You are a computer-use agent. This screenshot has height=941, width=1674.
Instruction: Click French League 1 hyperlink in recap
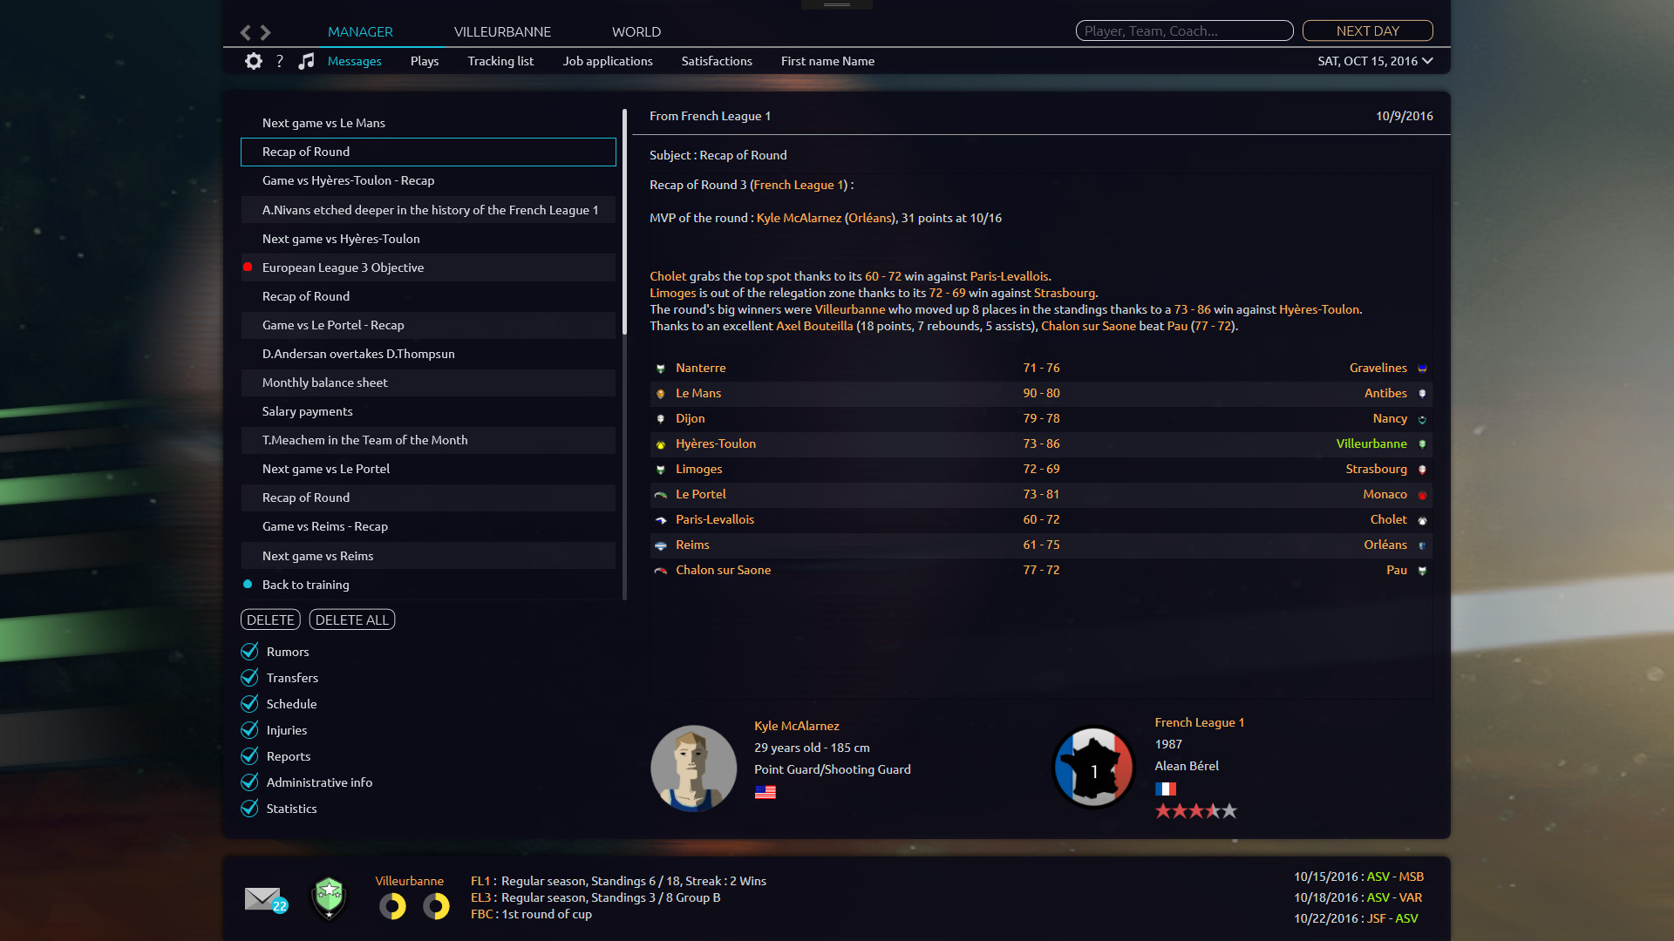[x=798, y=184]
